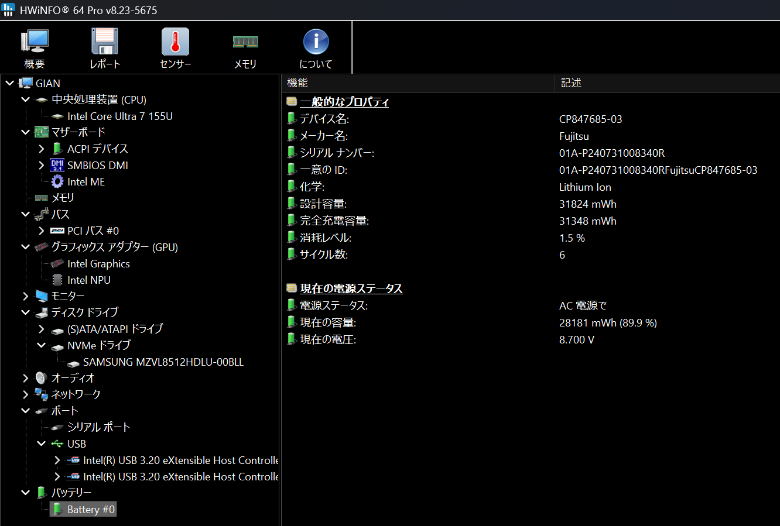Click the レポート floppy disk icon

pyautogui.click(x=105, y=42)
